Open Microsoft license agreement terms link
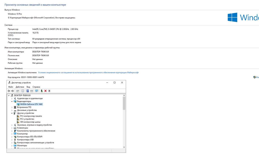Viewport: 259px width, 157px height. (88, 73)
